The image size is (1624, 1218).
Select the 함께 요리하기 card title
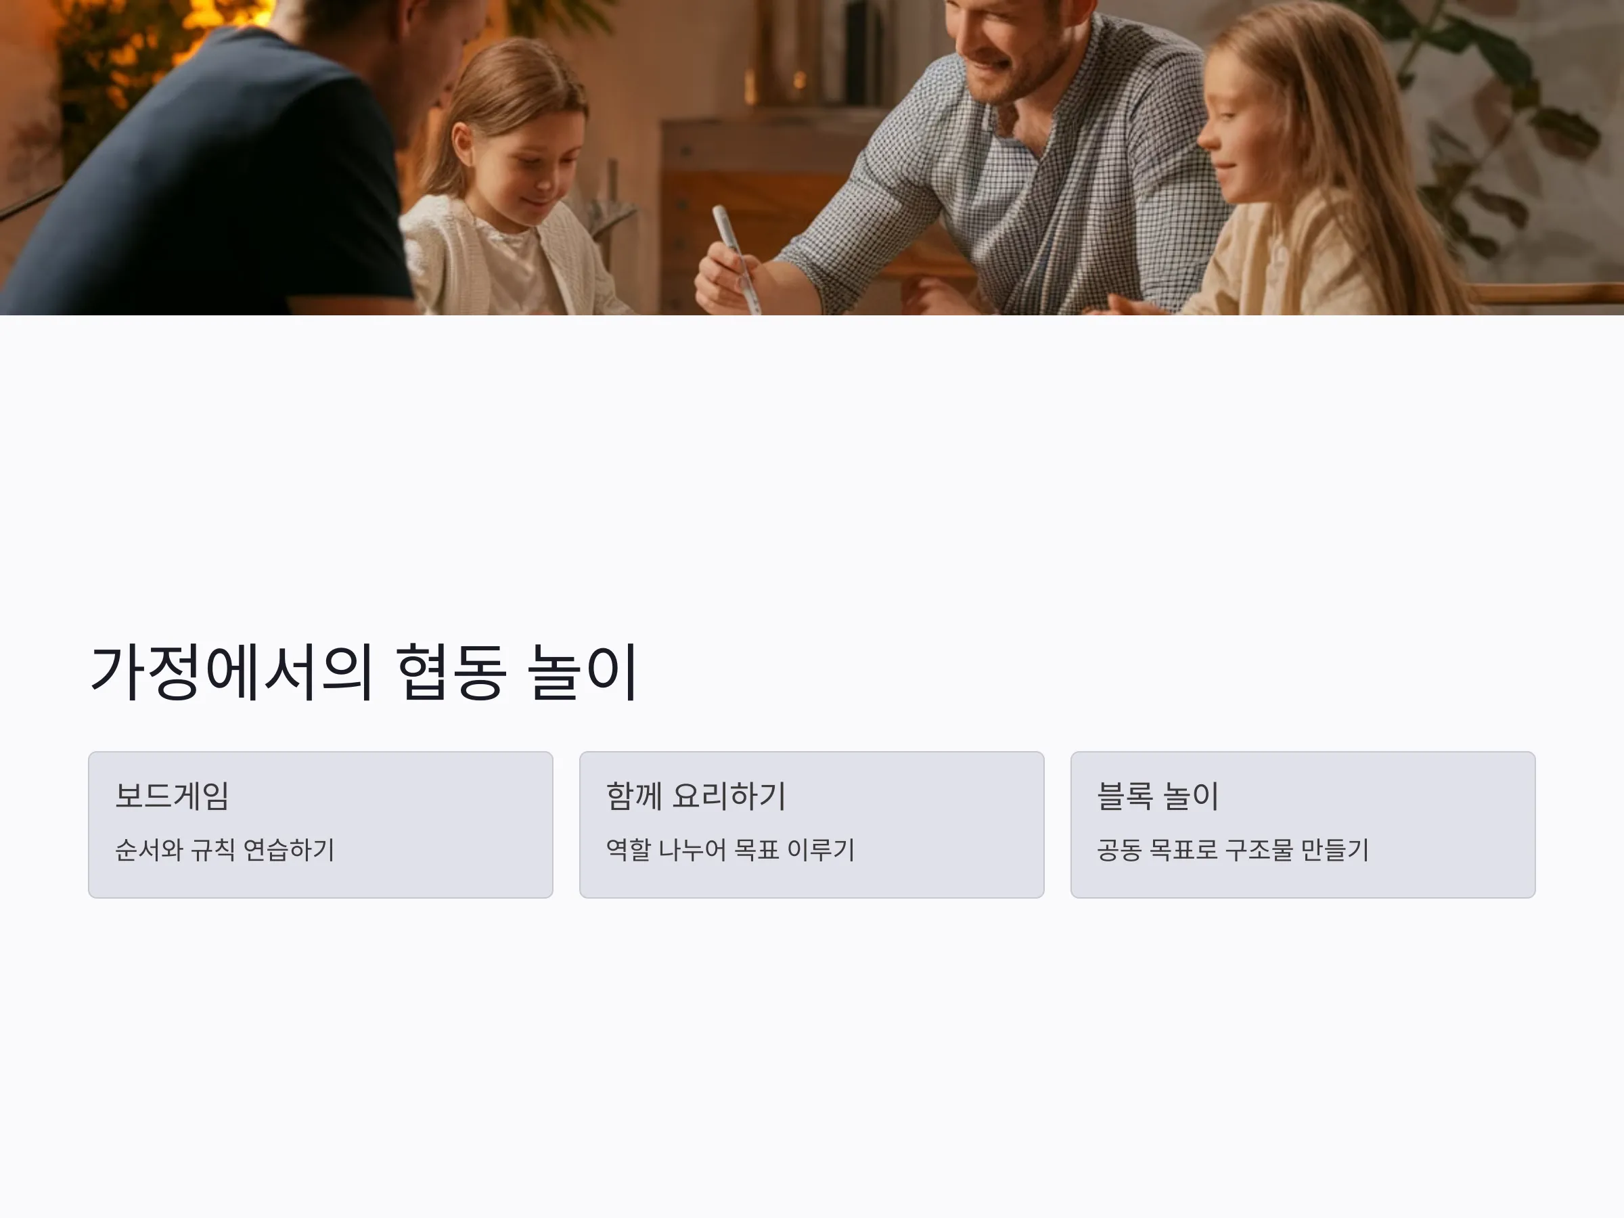(x=696, y=796)
